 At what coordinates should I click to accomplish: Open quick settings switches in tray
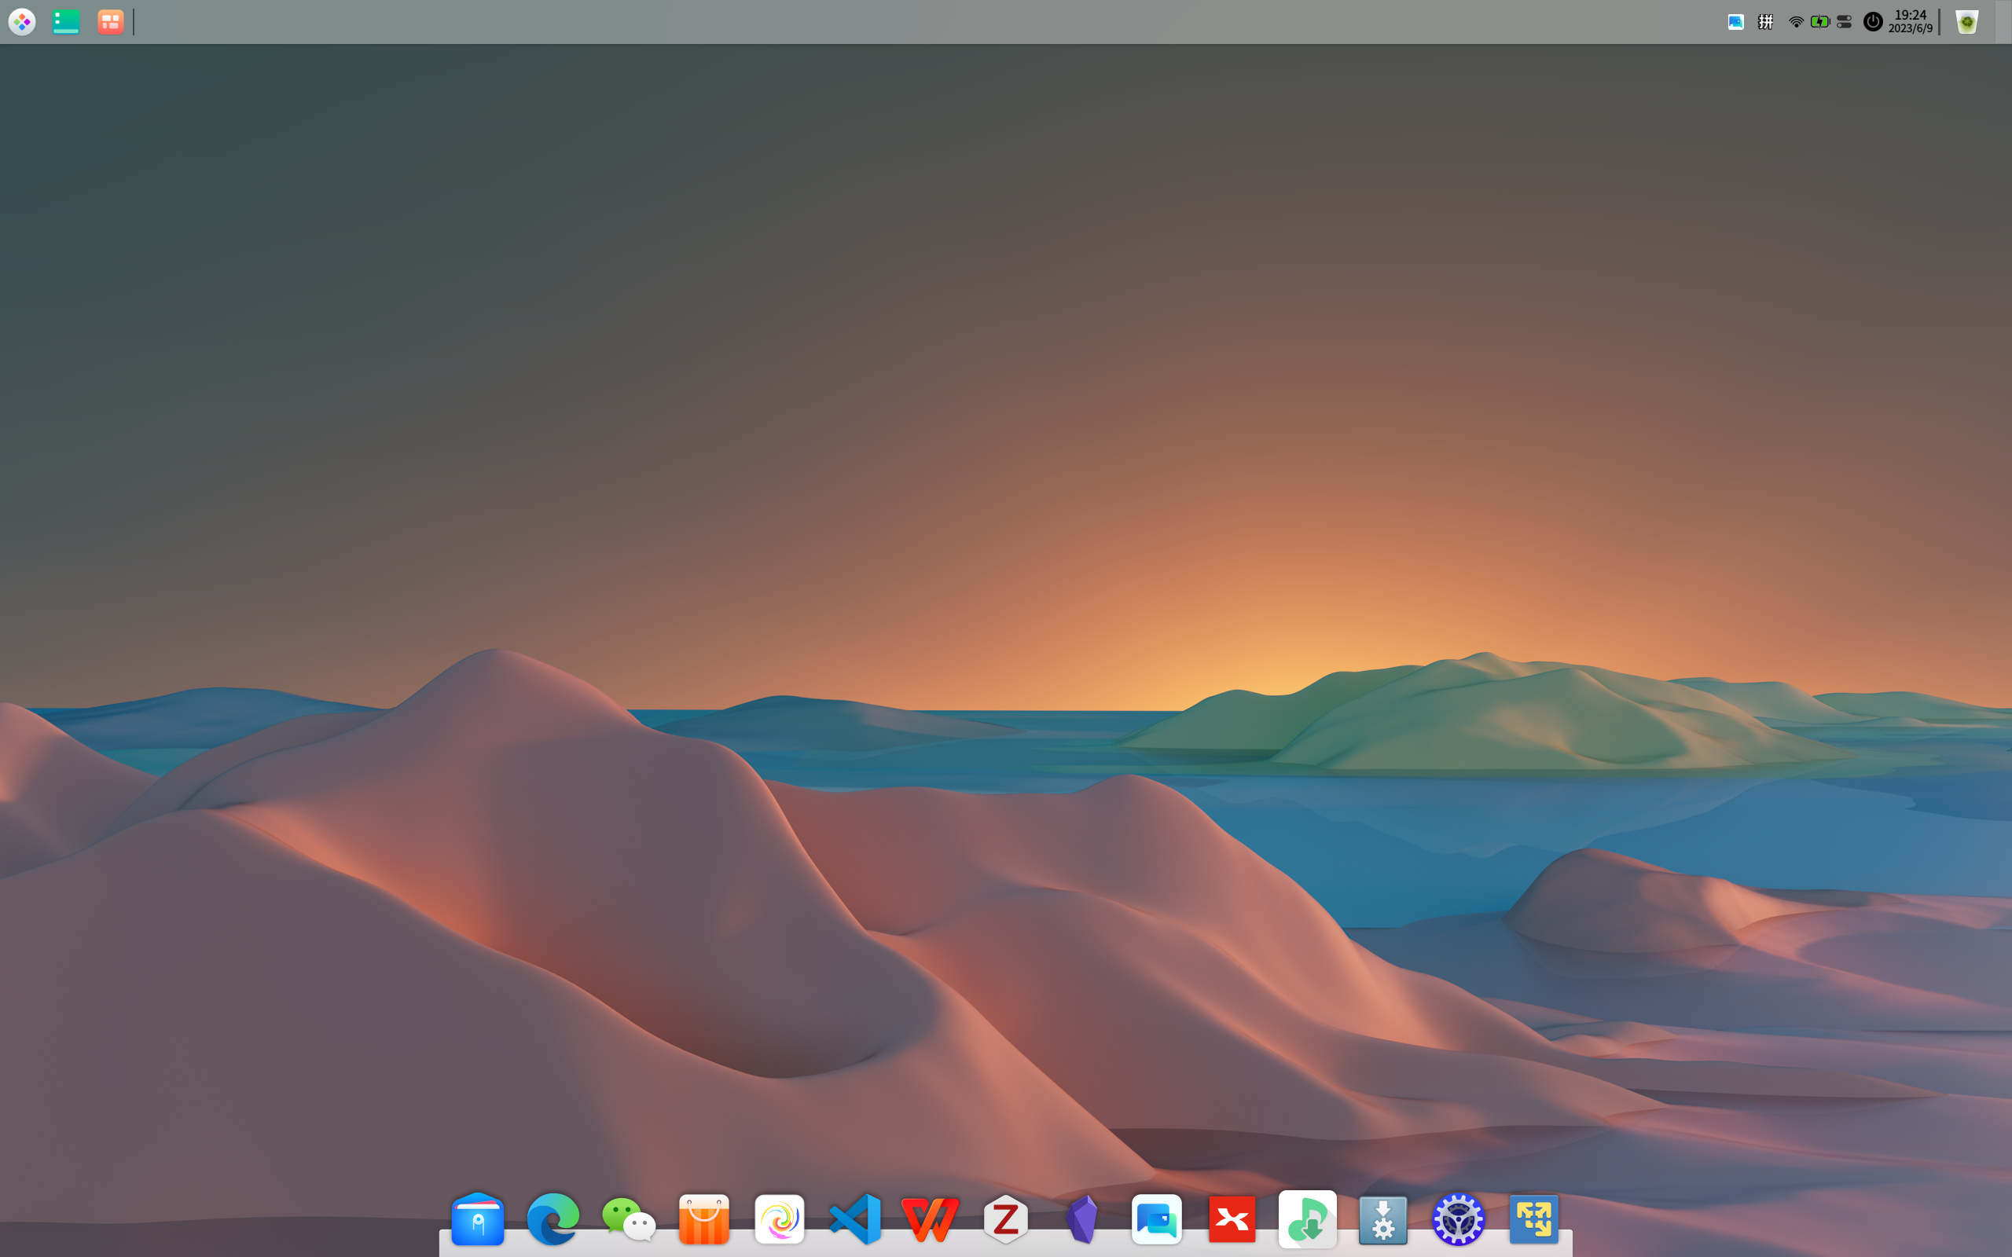pos(1844,22)
